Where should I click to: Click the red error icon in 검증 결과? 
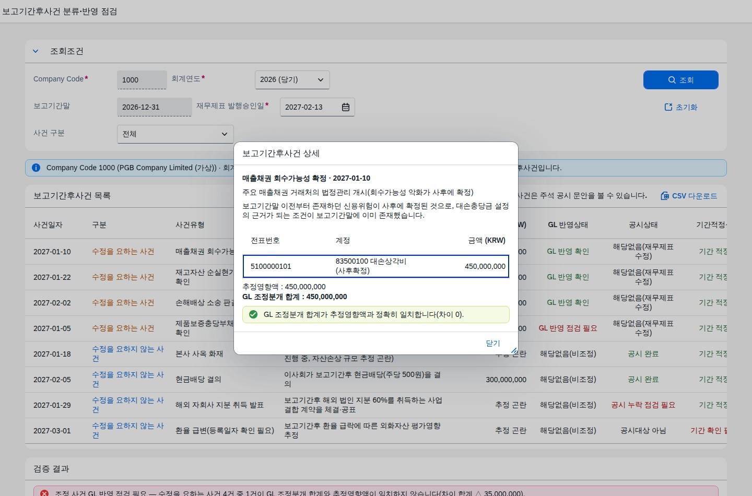point(44,493)
